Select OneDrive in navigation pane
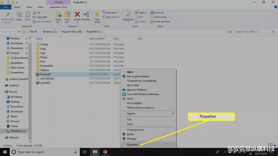Viewport: 278px width, 156px height. click(x=14, y=85)
